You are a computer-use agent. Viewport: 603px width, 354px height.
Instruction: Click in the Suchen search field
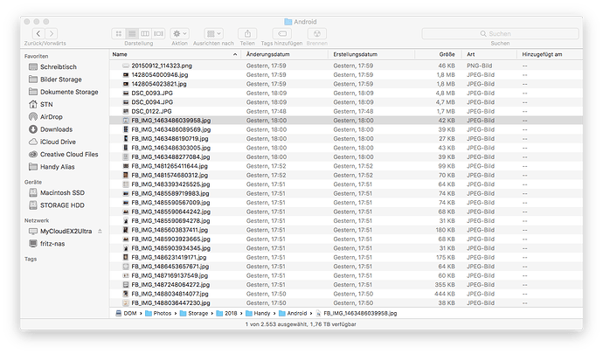pyautogui.click(x=500, y=33)
